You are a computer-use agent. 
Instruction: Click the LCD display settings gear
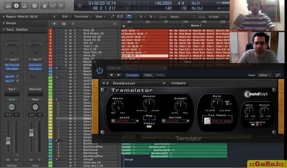80,6
